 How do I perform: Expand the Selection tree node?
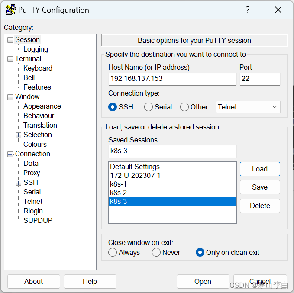click(18, 135)
